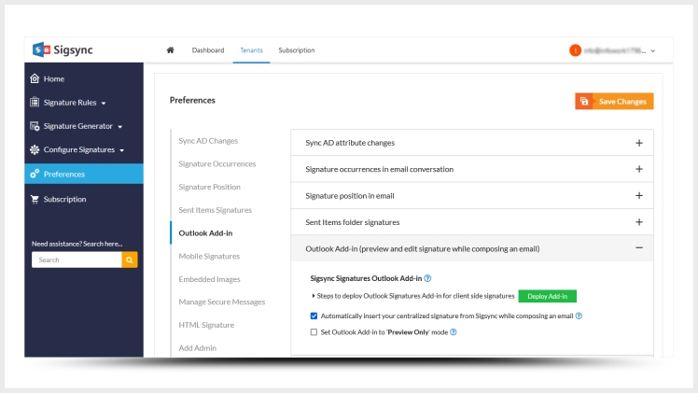Click the sidebar Search input field

(x=77, y=260)
